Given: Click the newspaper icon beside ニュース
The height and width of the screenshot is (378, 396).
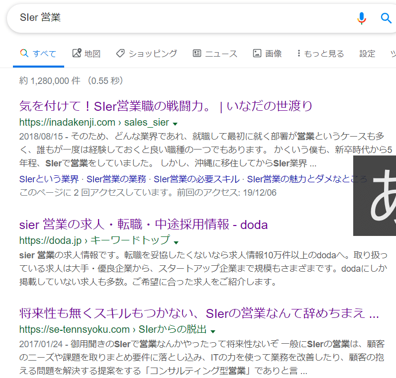Looking at the screenshot, I should [x=197, y=53].
